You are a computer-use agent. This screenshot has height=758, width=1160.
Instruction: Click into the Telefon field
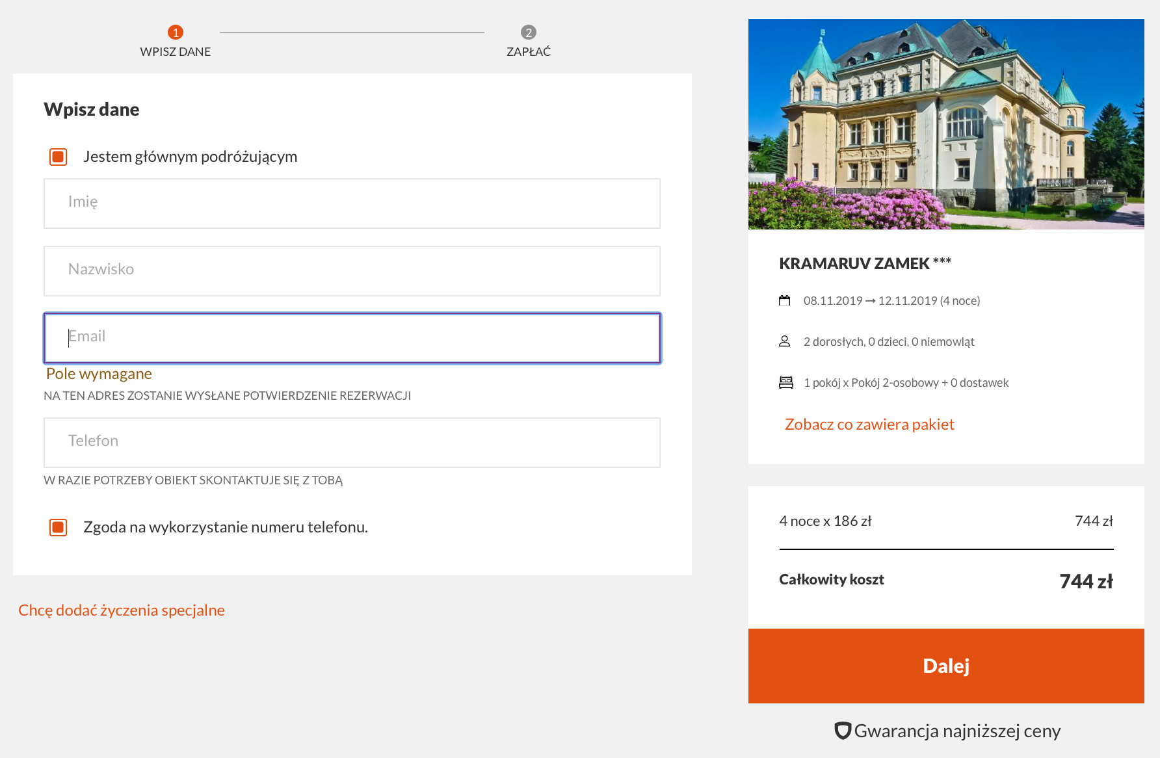point(352,443)
